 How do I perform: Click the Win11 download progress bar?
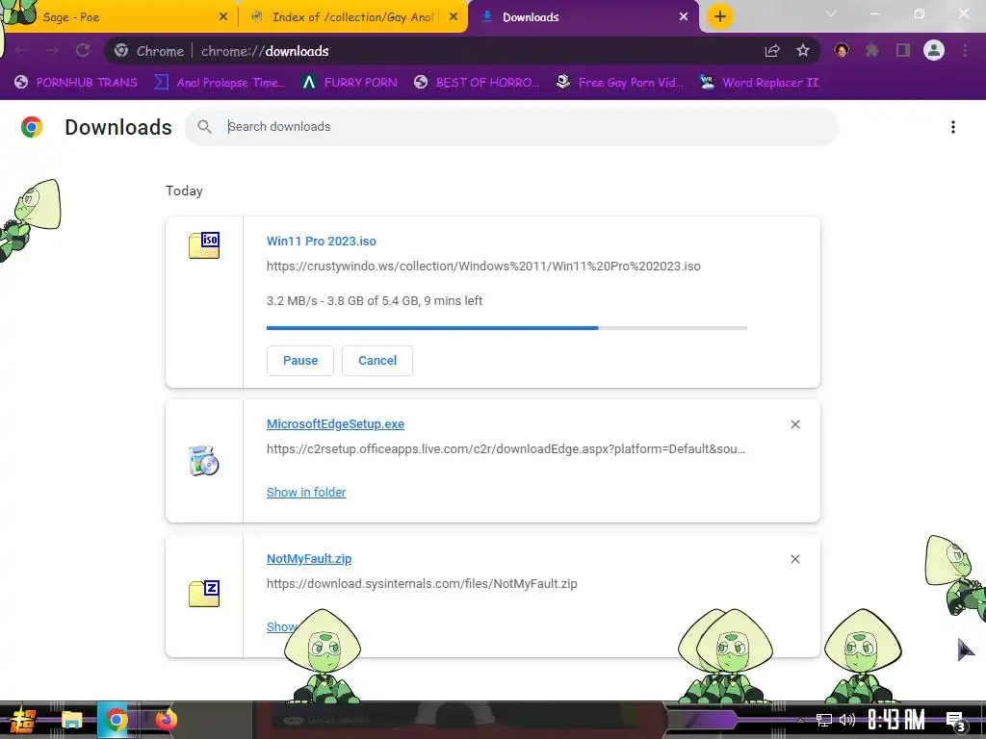tap(506, 328)
